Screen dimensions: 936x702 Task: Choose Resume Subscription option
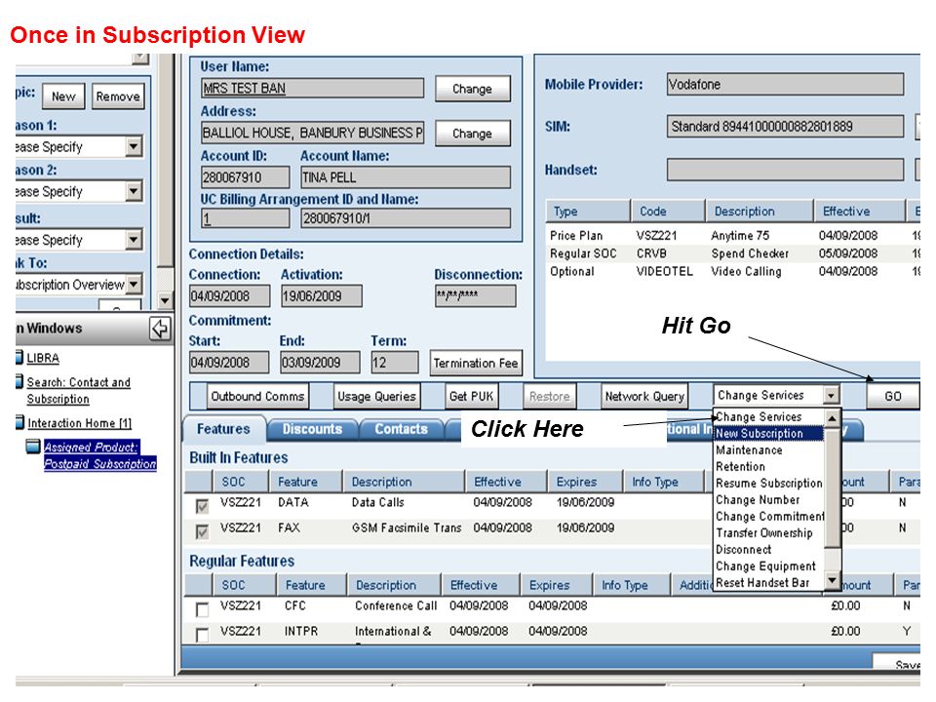[768, 483]
